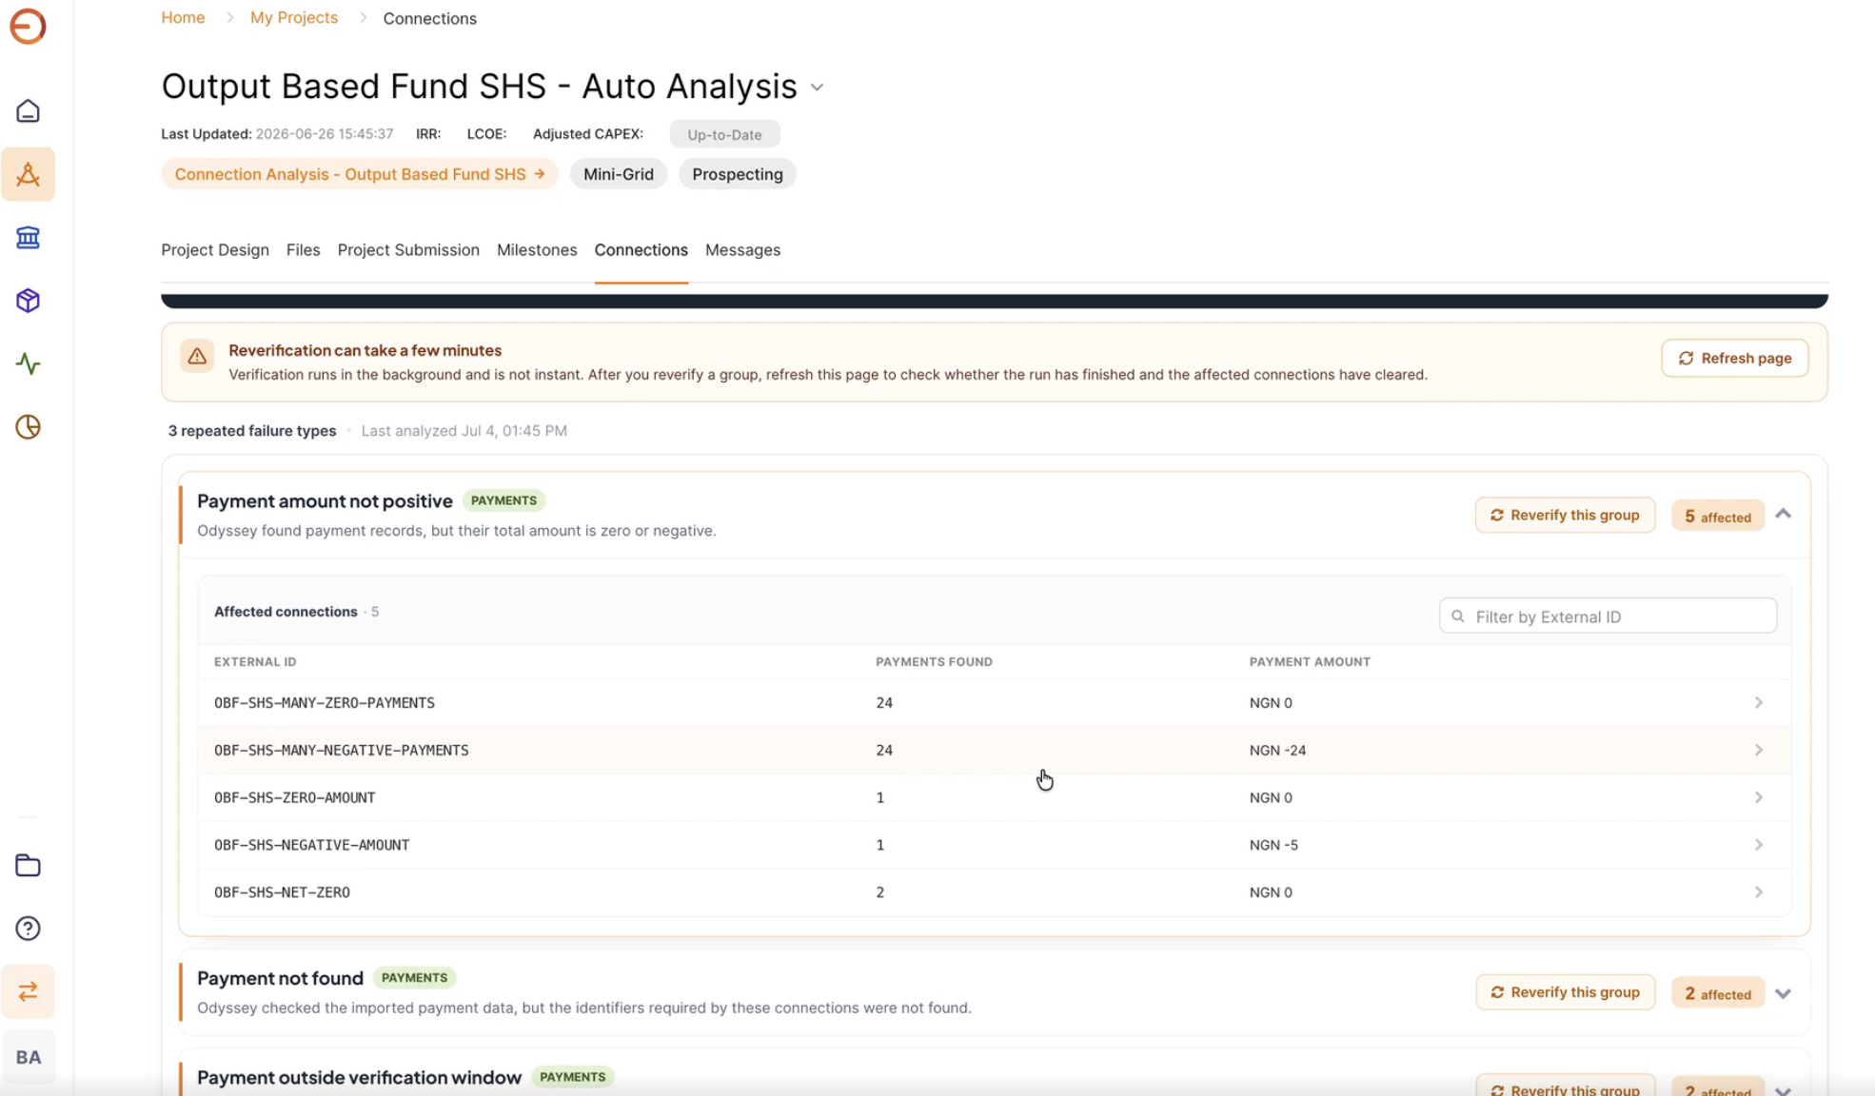Click the Mini-Grid tag

pos(619,174)
